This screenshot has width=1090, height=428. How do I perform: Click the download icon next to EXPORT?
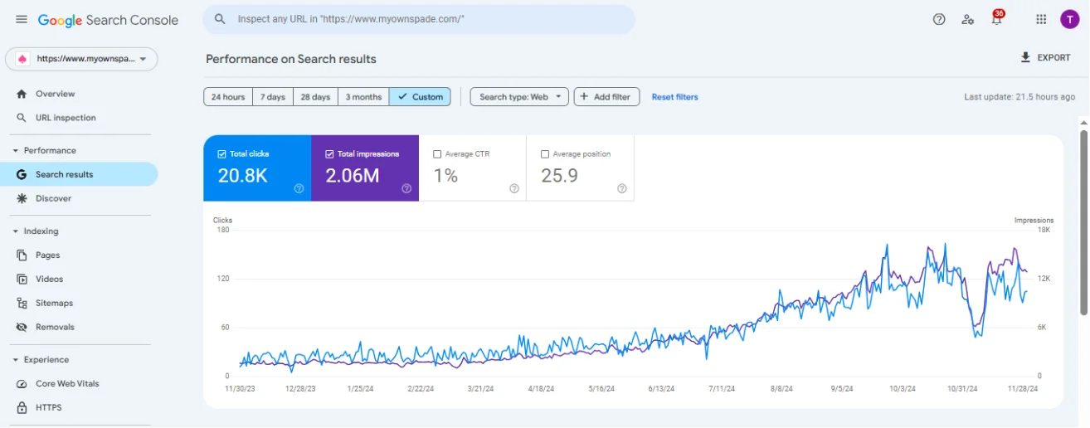tap(1025, 57)
